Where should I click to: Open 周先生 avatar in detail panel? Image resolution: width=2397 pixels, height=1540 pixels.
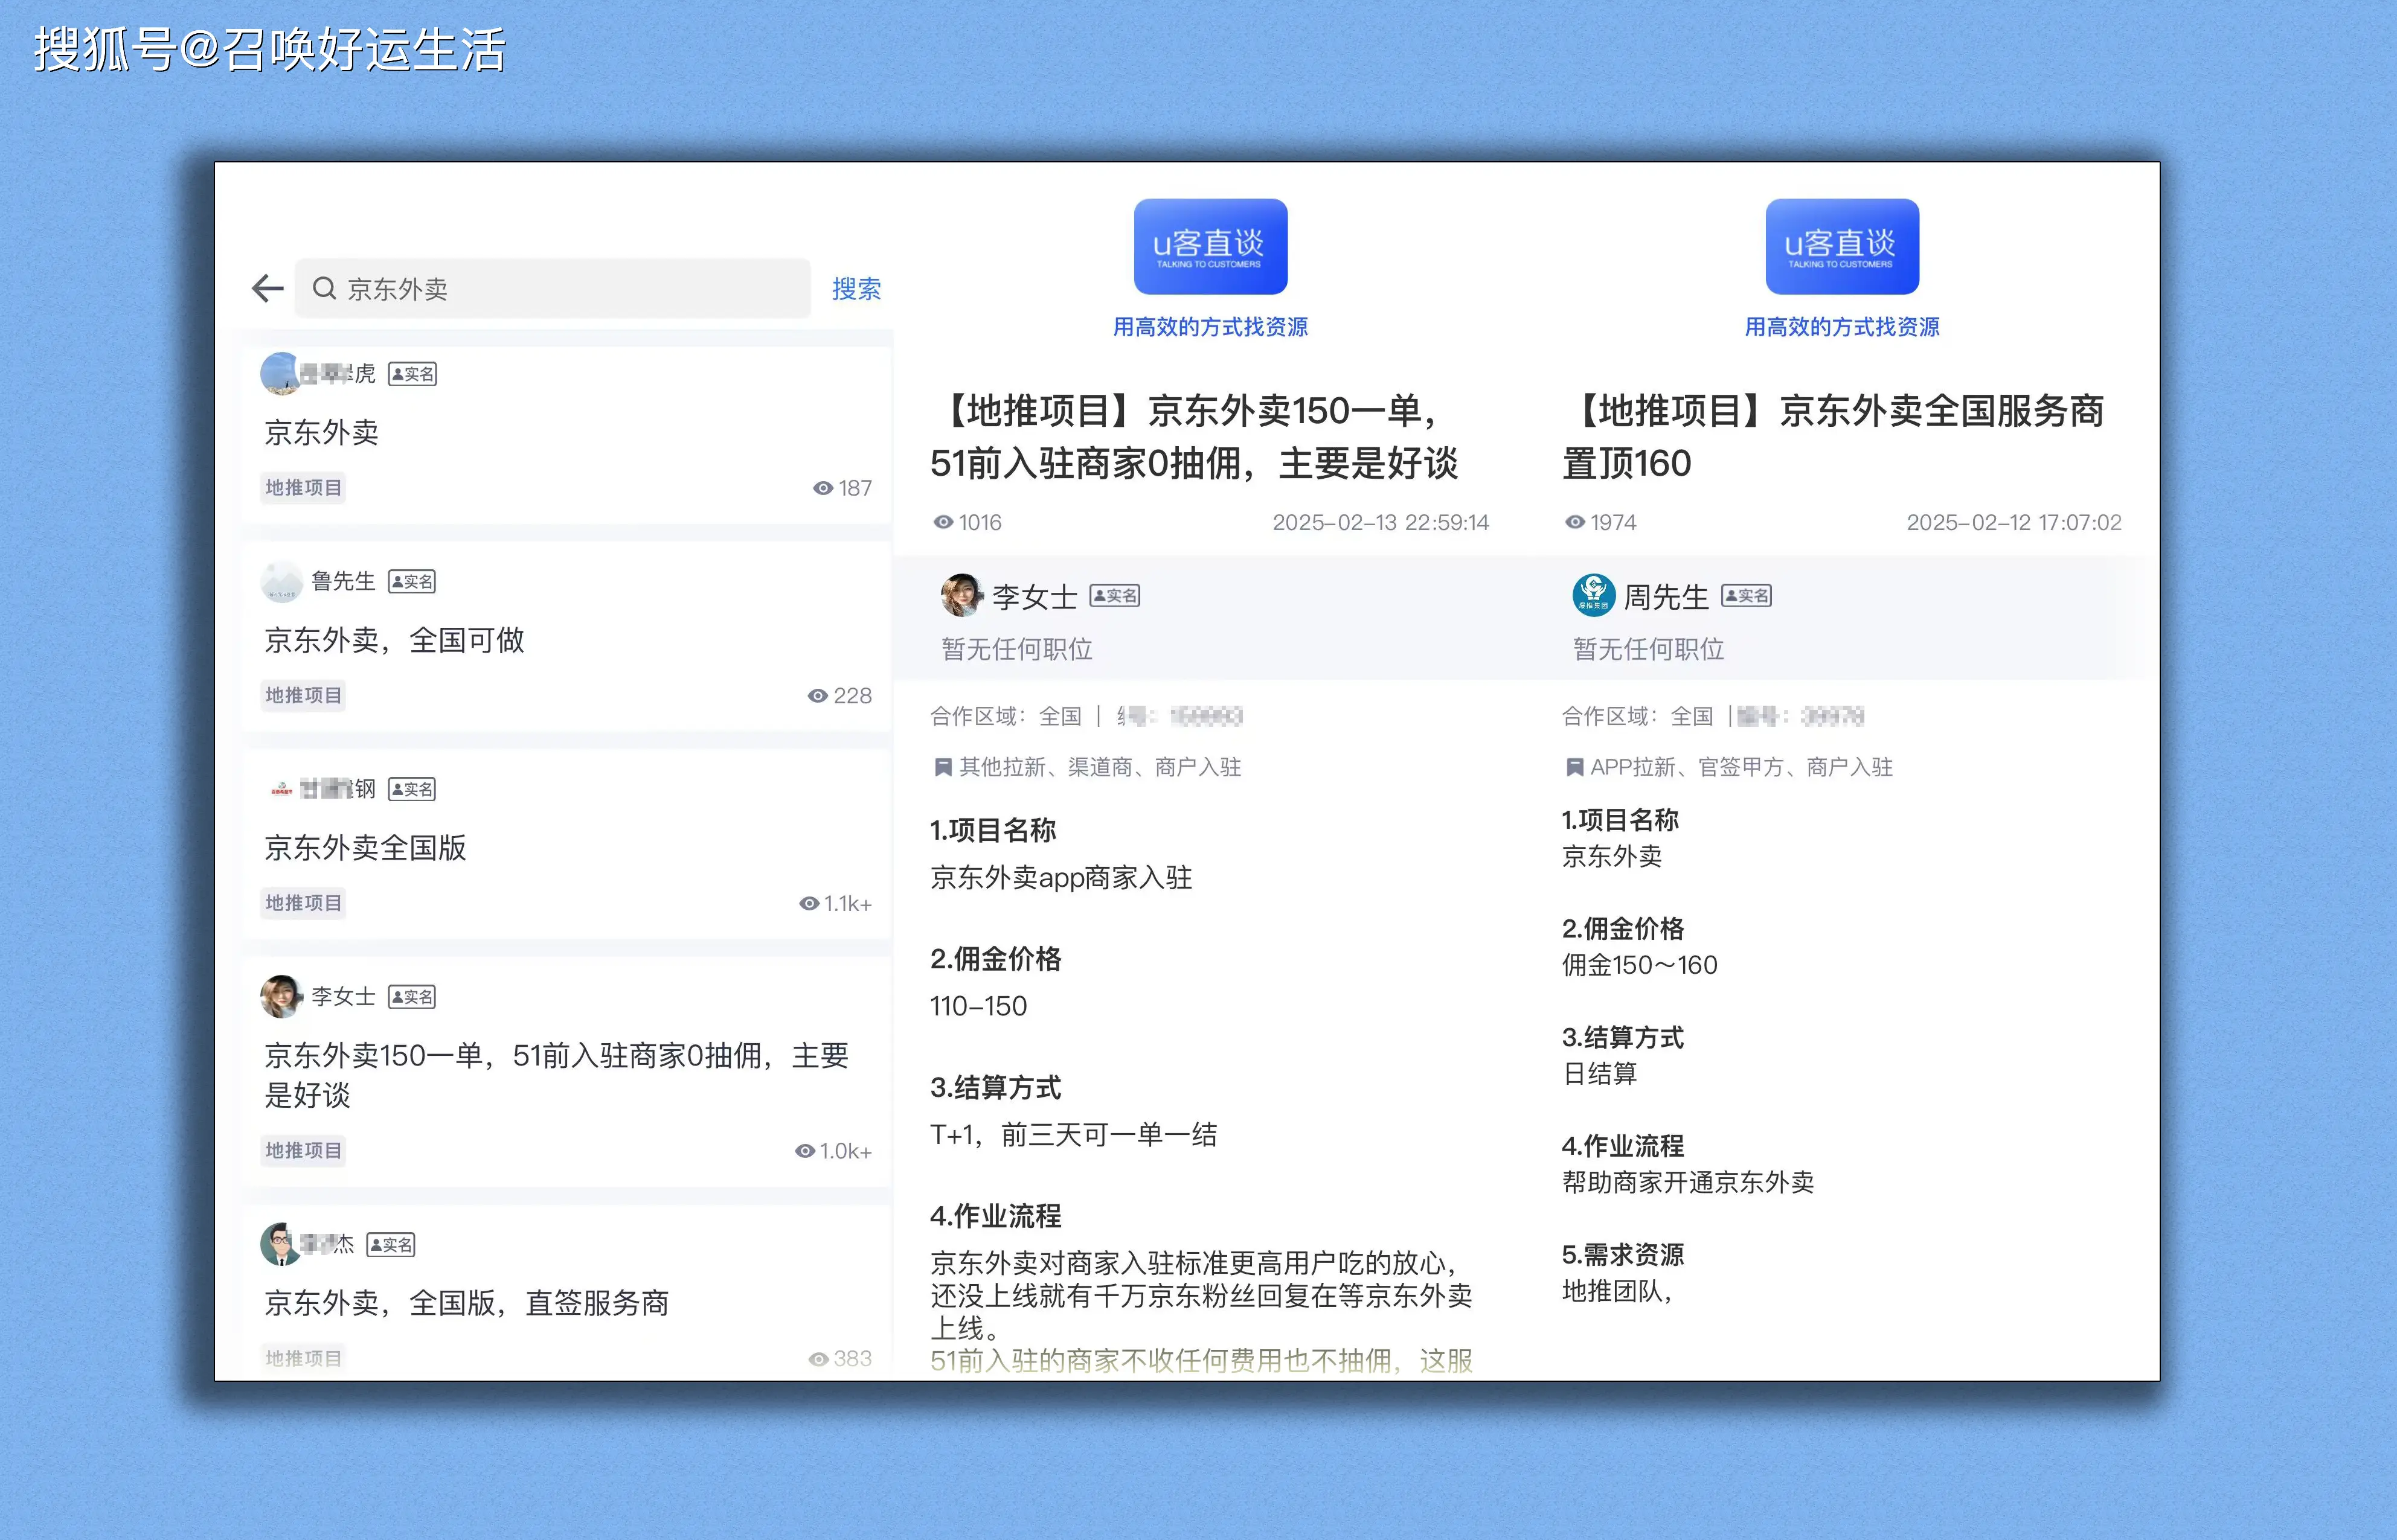(x=1594, y=595)
